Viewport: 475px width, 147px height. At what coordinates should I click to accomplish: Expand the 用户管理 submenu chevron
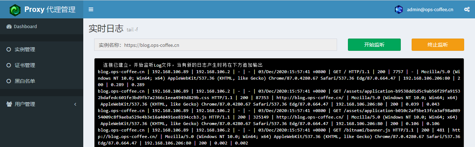75,104
